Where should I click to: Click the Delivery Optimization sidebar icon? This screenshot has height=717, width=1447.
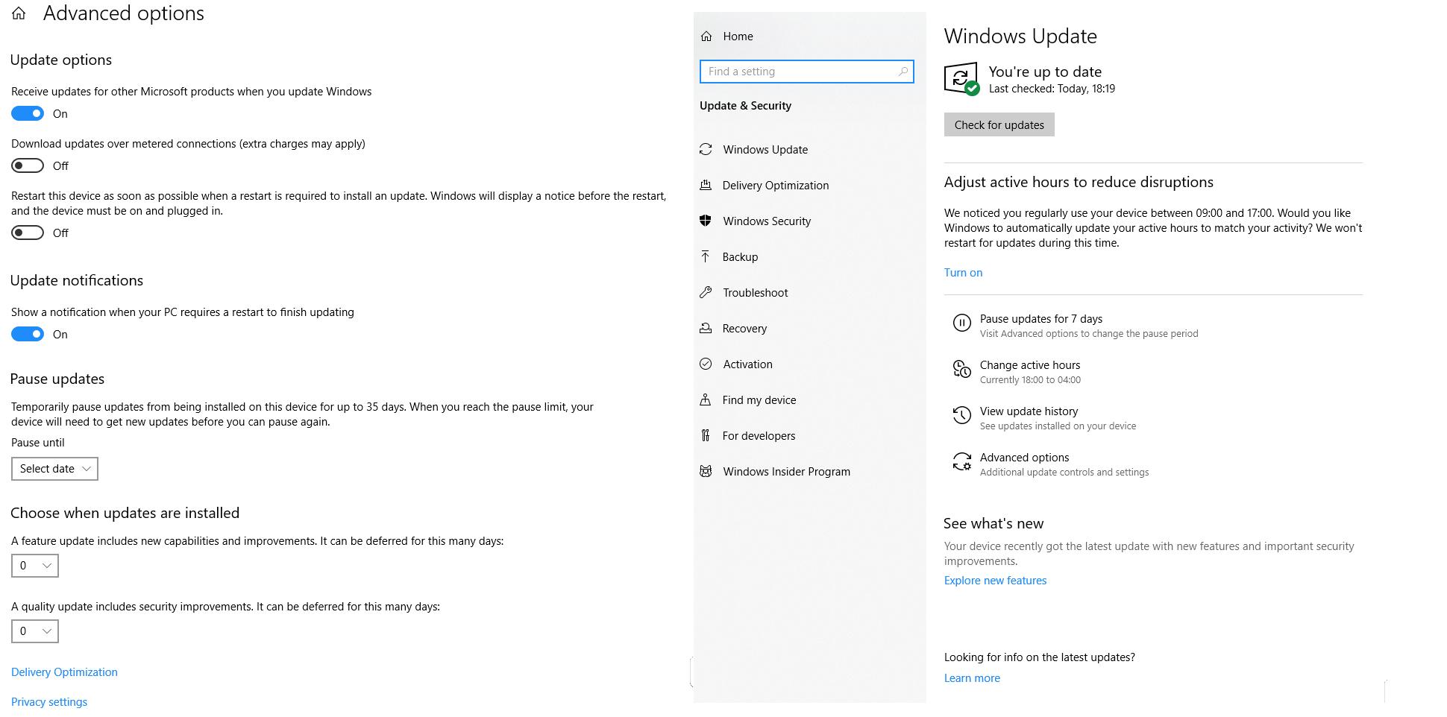coord(706,186)
